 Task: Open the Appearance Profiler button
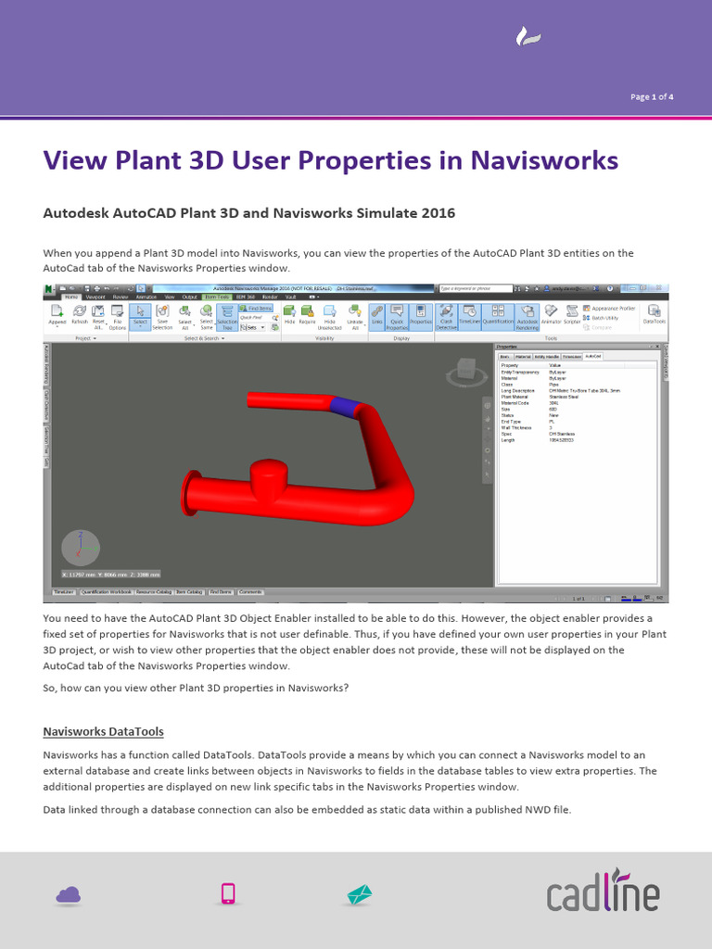pos(612,308)
